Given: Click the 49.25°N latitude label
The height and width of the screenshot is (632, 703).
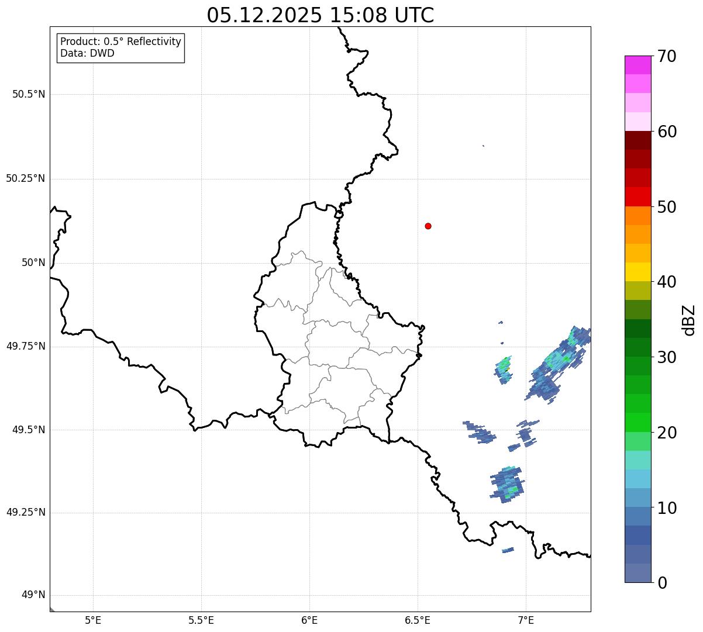Looking at the screenshot, I should 26,513.
